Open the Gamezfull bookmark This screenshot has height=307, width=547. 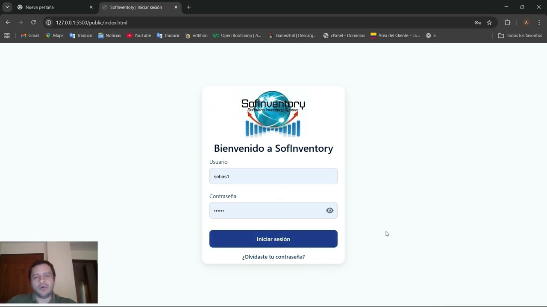(x=292, y=35)
